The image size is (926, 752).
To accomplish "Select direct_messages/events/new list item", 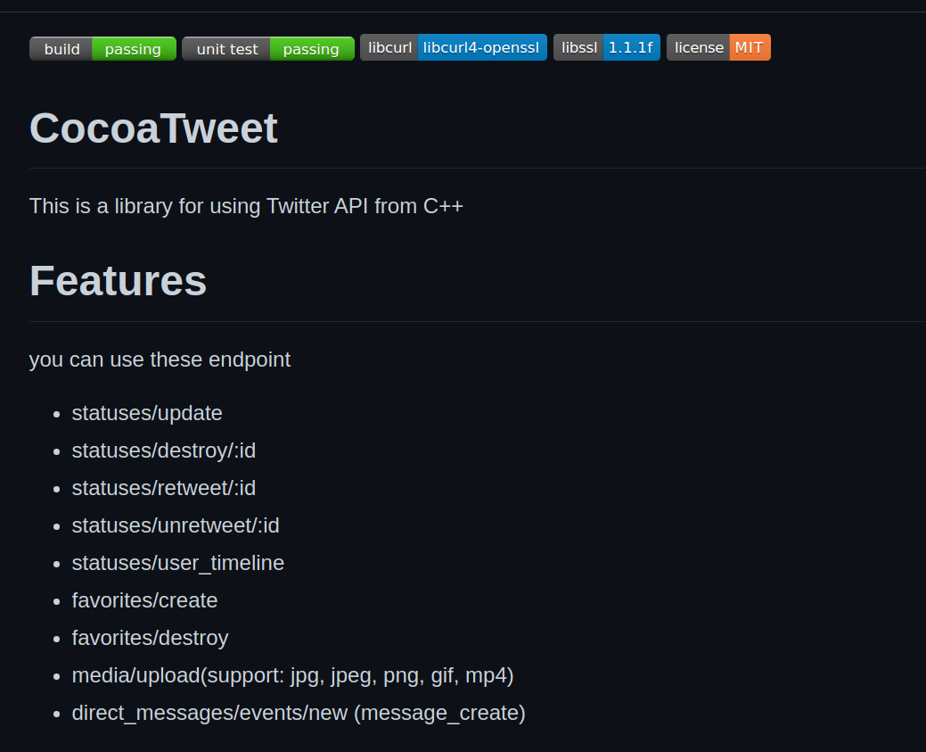I will point(299,713).
